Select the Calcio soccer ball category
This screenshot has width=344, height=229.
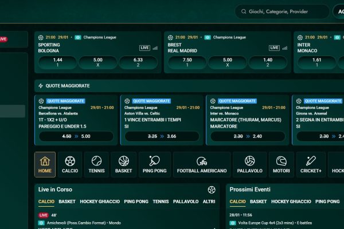click(70, 164)
